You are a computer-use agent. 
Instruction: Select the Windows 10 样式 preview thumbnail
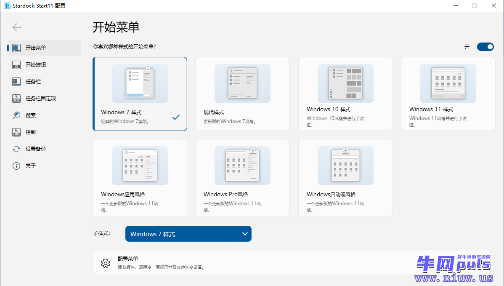pyautogui.click(x=345, y=83)
